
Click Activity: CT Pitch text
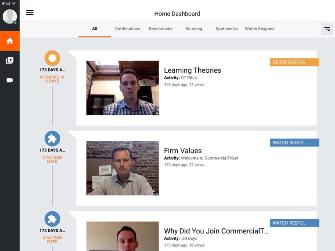180,78
